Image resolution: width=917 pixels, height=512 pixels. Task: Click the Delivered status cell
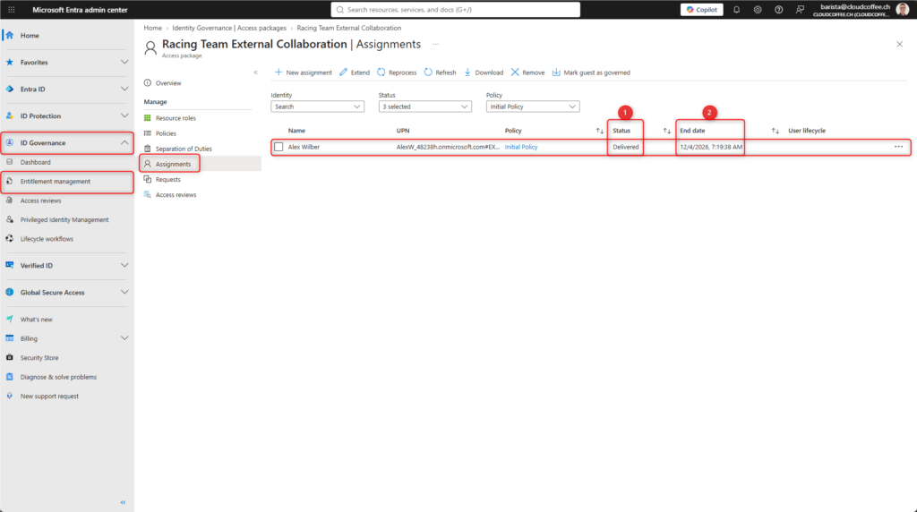pos(626,148)
